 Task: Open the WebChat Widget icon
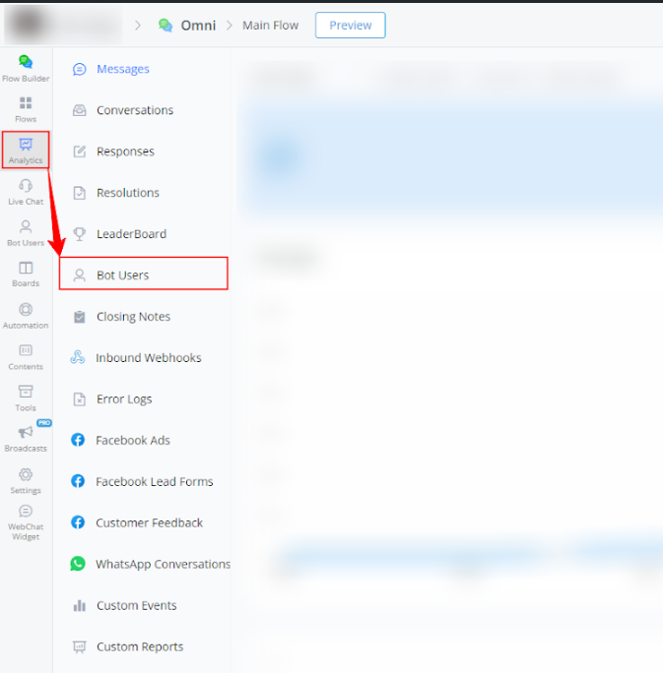26,521
